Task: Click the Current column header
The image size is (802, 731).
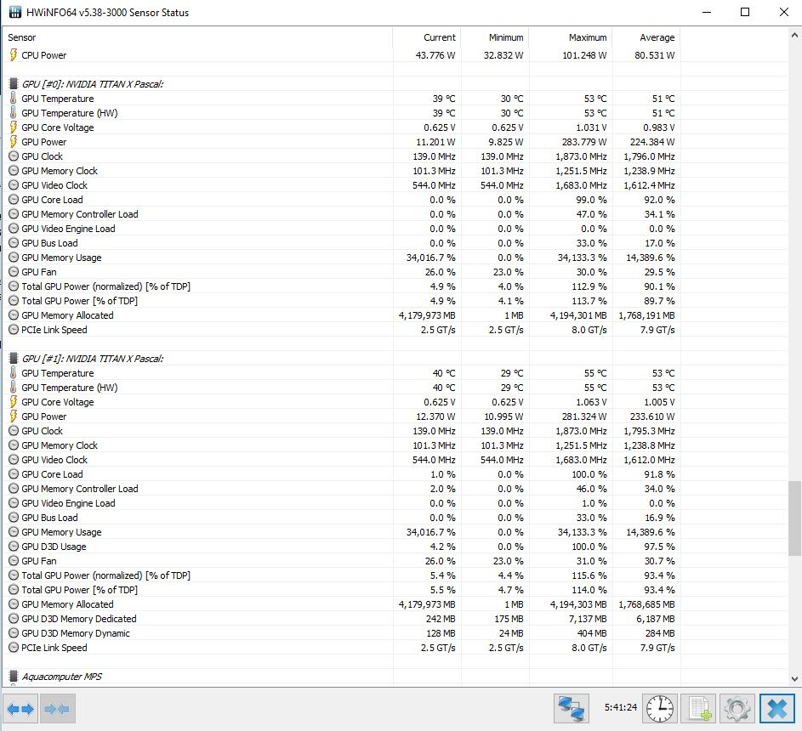Action: click(440, 37)
